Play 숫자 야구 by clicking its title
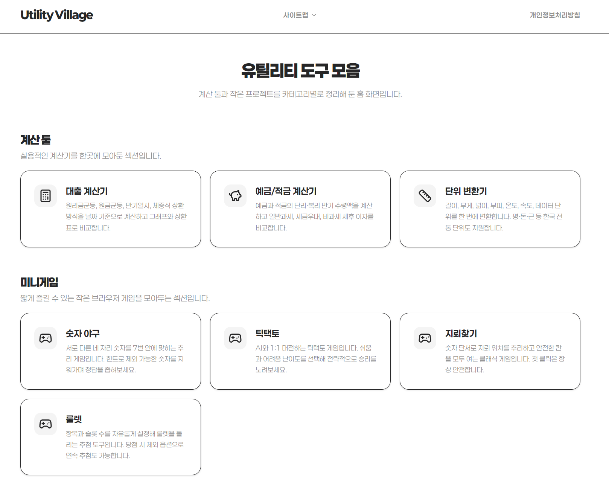This screenshot has width=609, height=497. 83,334
